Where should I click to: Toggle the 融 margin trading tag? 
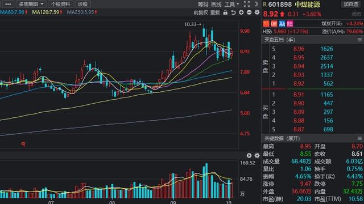282,24
